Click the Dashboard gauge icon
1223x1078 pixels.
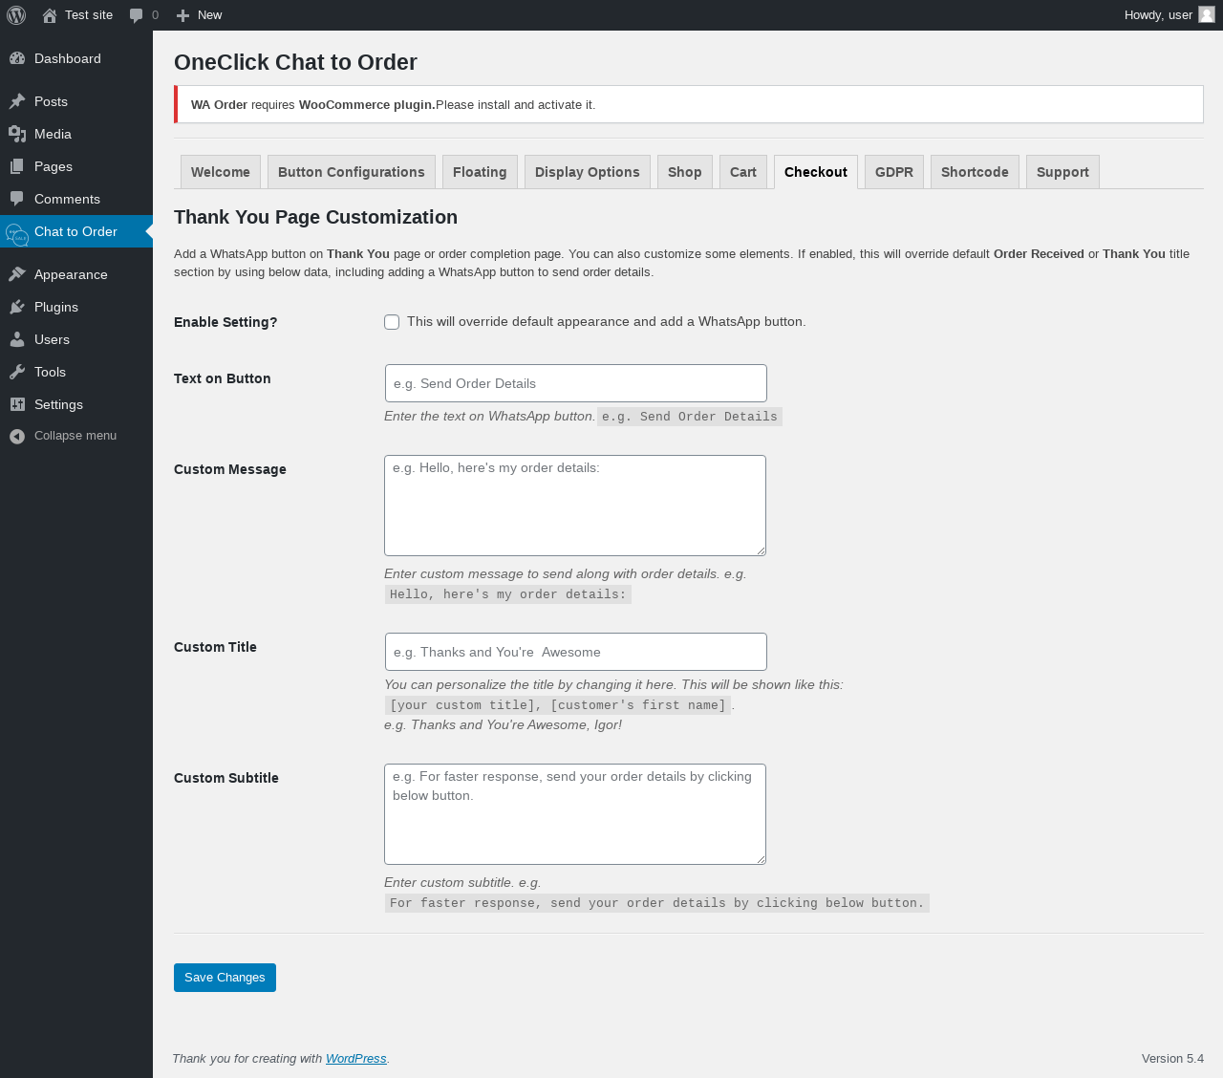coord(17,58)
